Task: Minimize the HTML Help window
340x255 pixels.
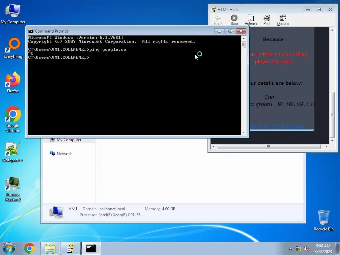Action: tap(308, 9)
